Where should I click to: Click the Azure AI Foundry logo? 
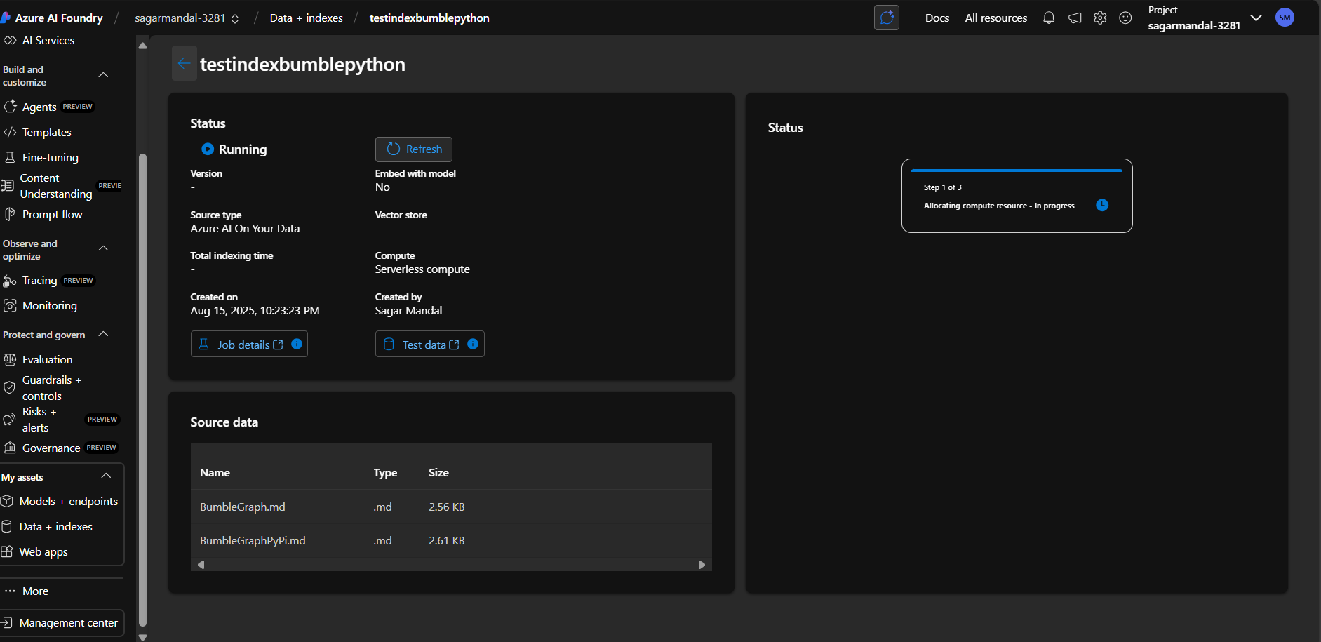click(6, 18)
